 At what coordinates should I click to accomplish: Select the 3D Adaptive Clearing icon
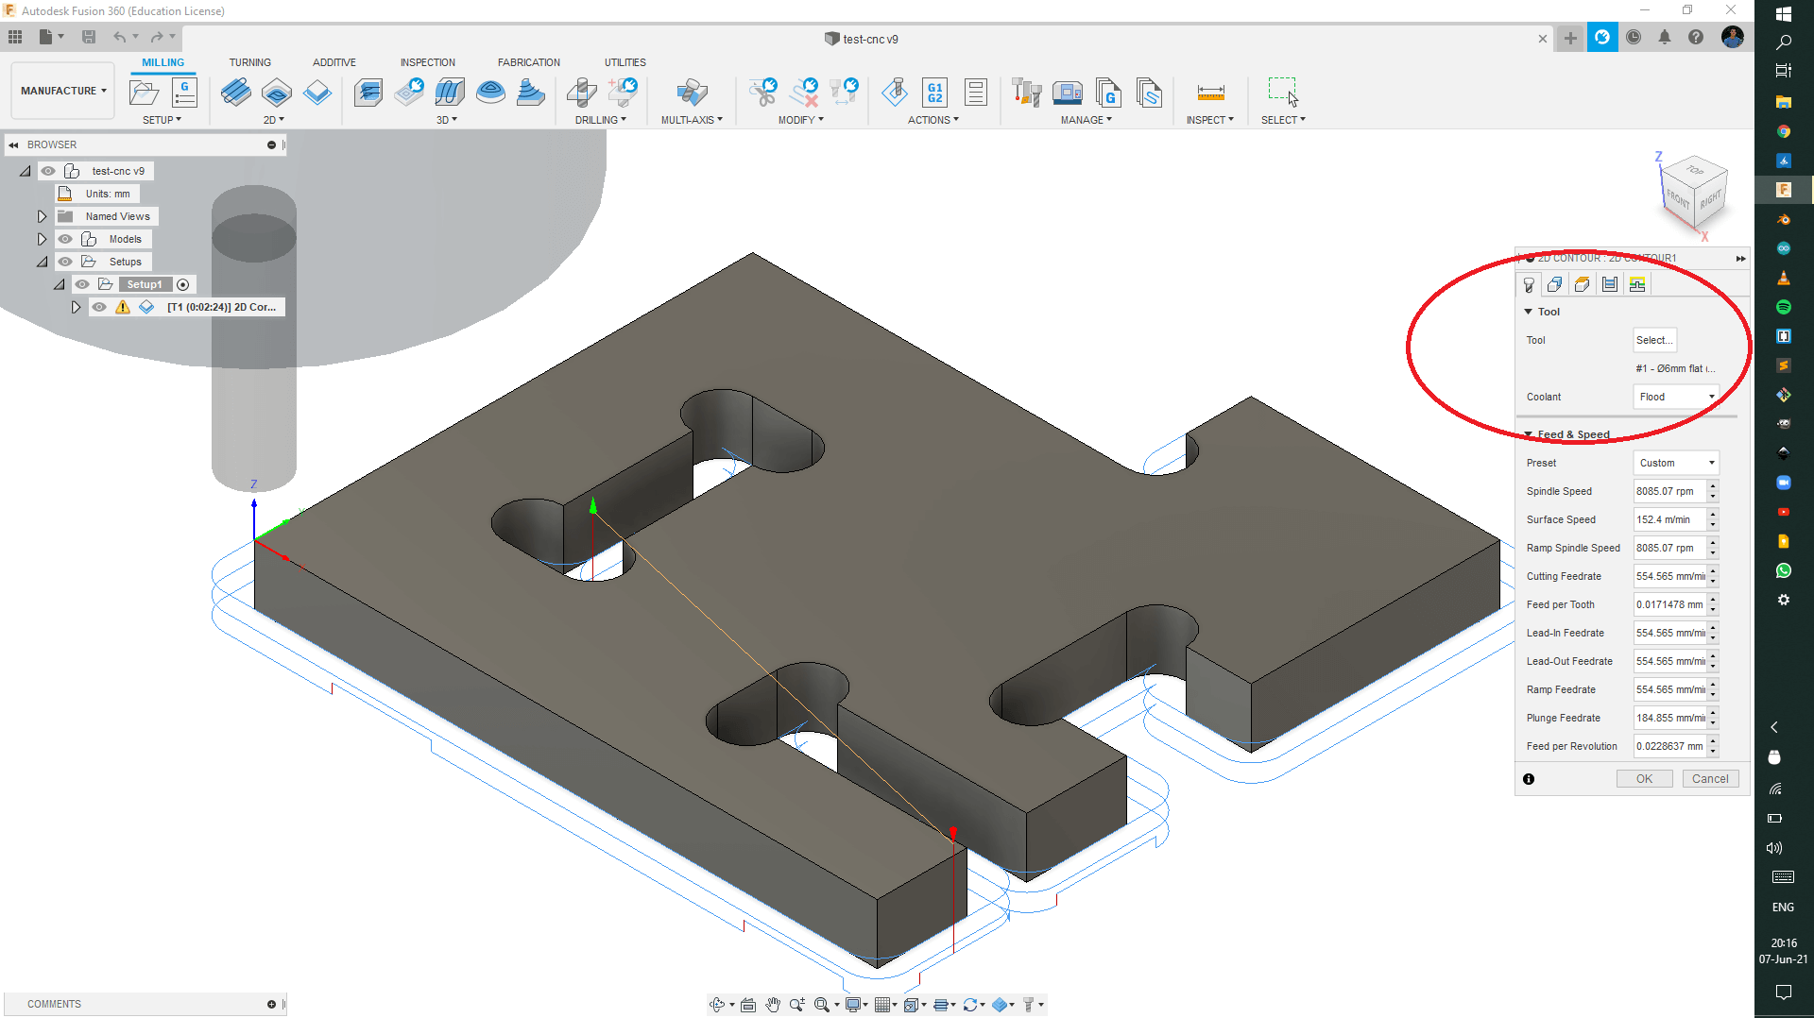point(368,93)
